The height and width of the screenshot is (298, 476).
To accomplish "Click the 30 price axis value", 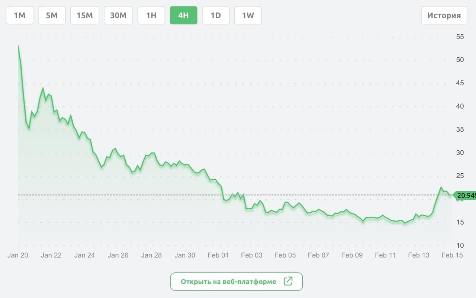I will click(460, 153).
